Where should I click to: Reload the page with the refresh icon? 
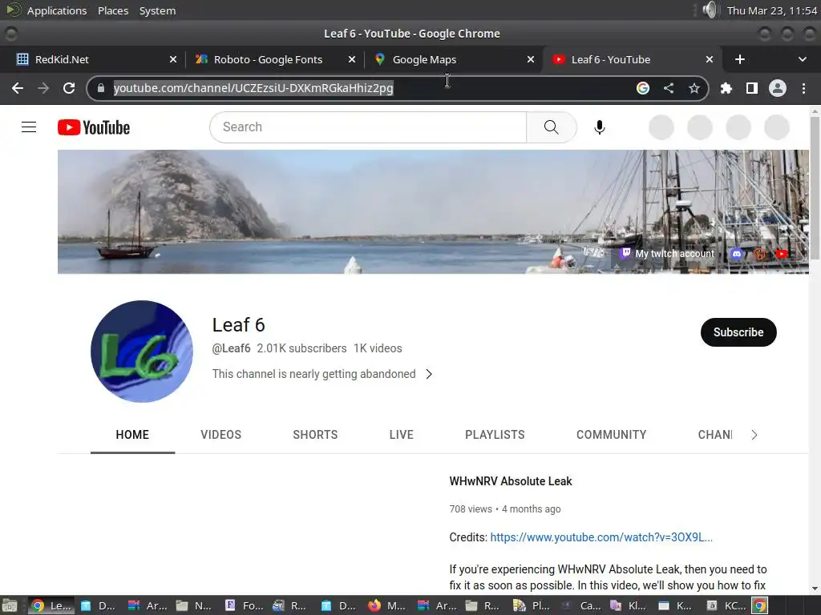[x=69, y=88]
